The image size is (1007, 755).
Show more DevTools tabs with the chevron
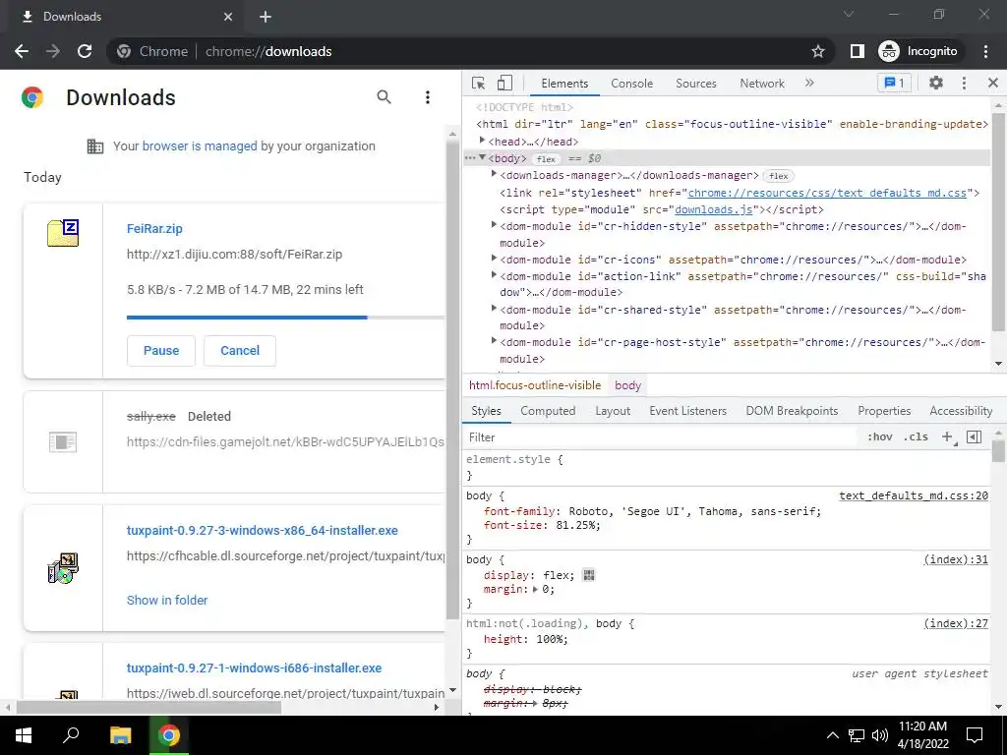click(x=809, y=83)
